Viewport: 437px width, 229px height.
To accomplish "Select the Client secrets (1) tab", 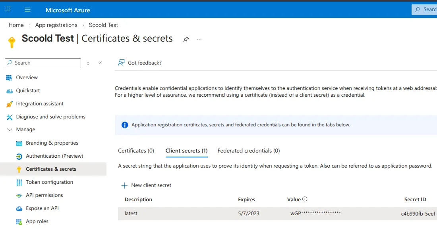I will [x=186, y=151].
